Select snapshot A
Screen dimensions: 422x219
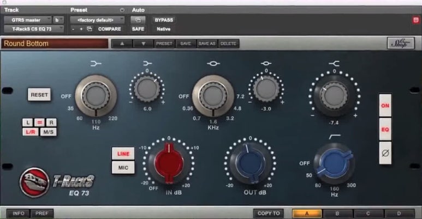[x=307, y=214]
